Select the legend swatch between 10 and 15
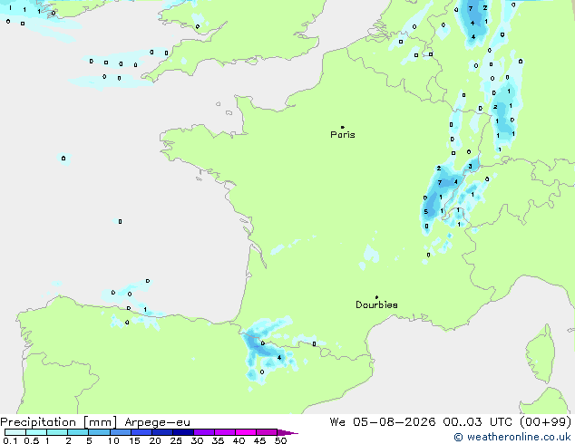 pos(121,432)
